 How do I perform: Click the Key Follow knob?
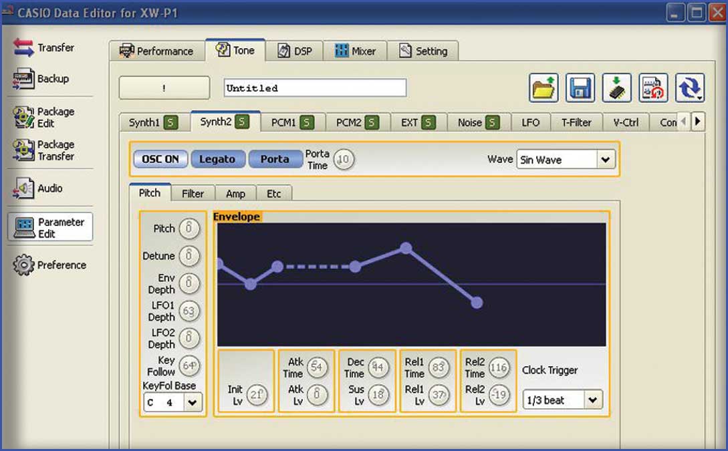[189, 365]
